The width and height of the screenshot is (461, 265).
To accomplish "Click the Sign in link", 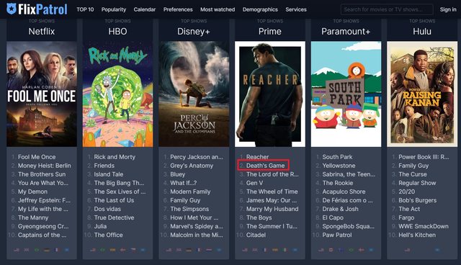I will 448,9.
